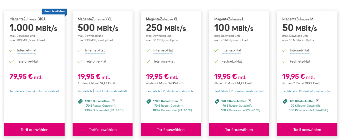
Task: Expand Gutschriften details in the L card
Action: click(x=250, y=100)
